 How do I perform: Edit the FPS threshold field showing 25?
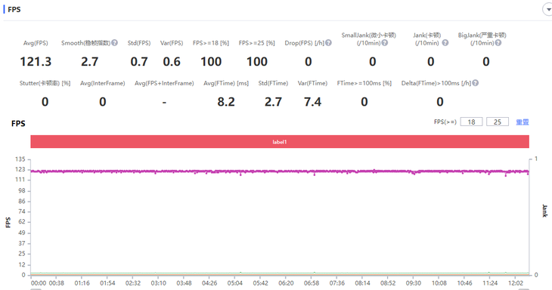pos(498,122)
